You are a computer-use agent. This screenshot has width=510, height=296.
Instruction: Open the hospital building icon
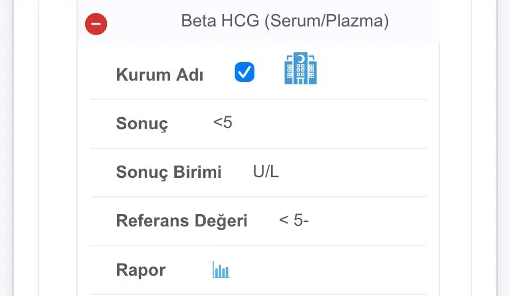300,68
